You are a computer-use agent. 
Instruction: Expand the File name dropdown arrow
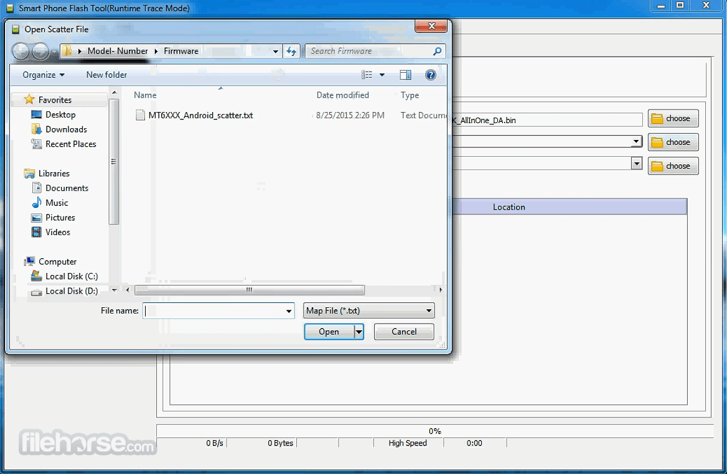point(288,311)
